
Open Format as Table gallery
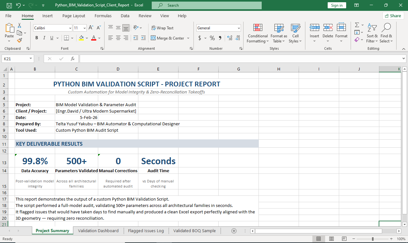(x=279, y=33)
